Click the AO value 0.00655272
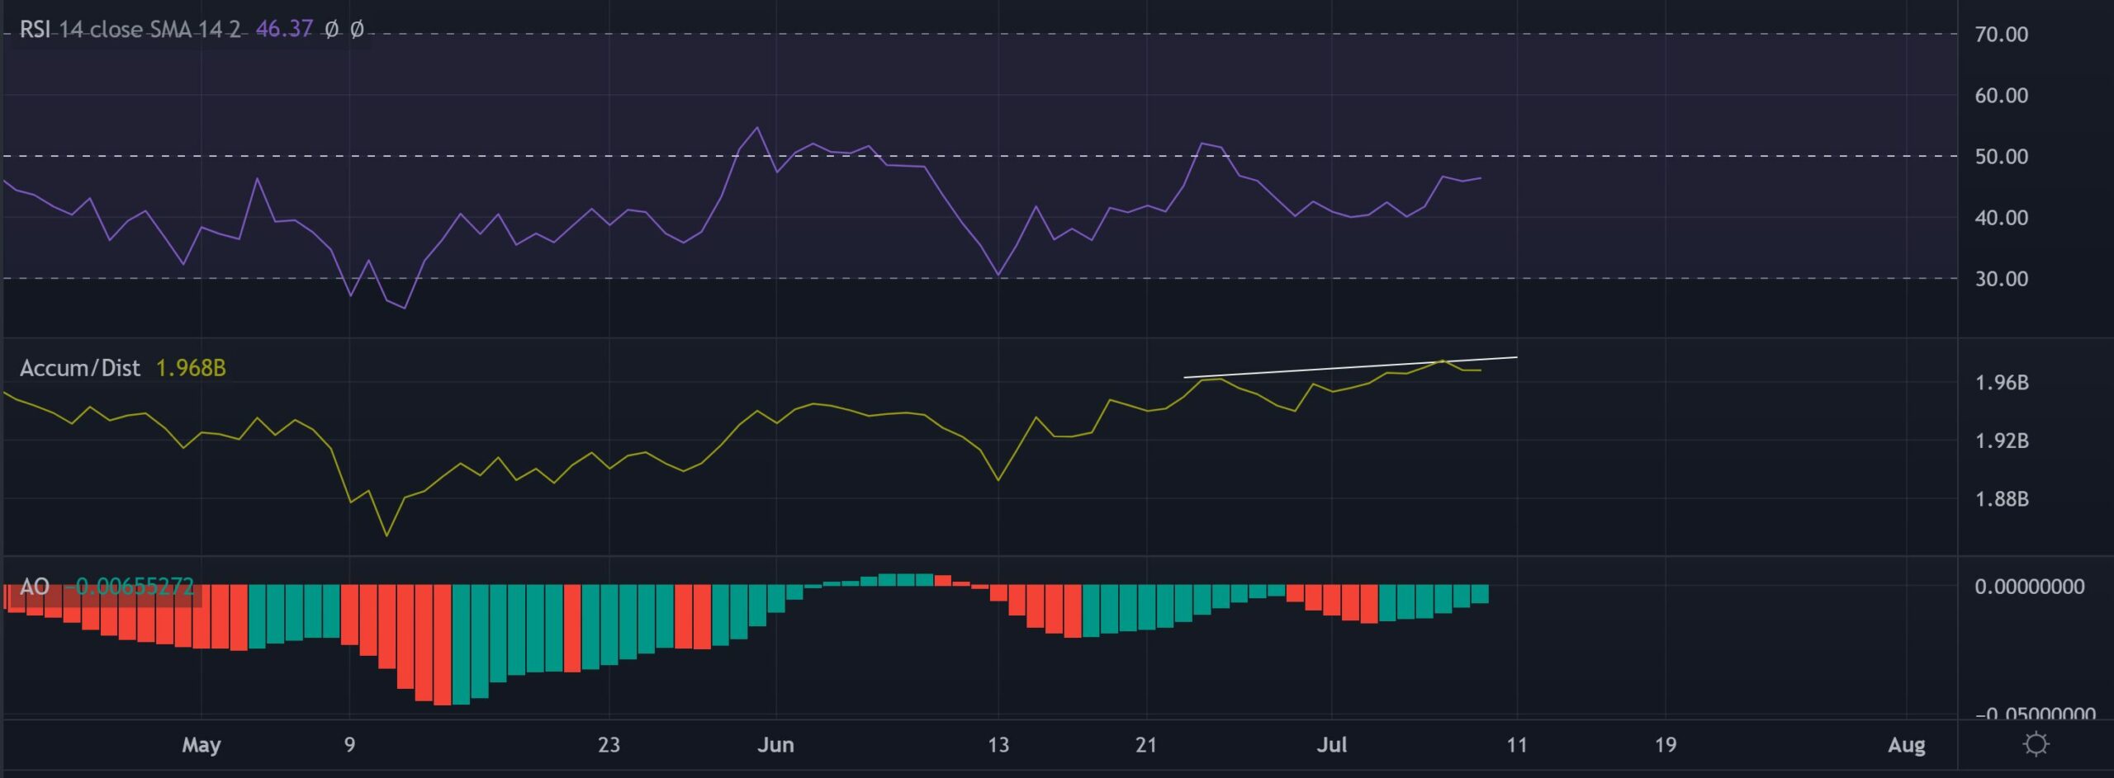The width and height of the screenshot is (2114, 778). (135, 587)
